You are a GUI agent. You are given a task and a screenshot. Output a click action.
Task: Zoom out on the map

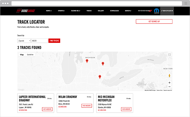coord(169,87)
